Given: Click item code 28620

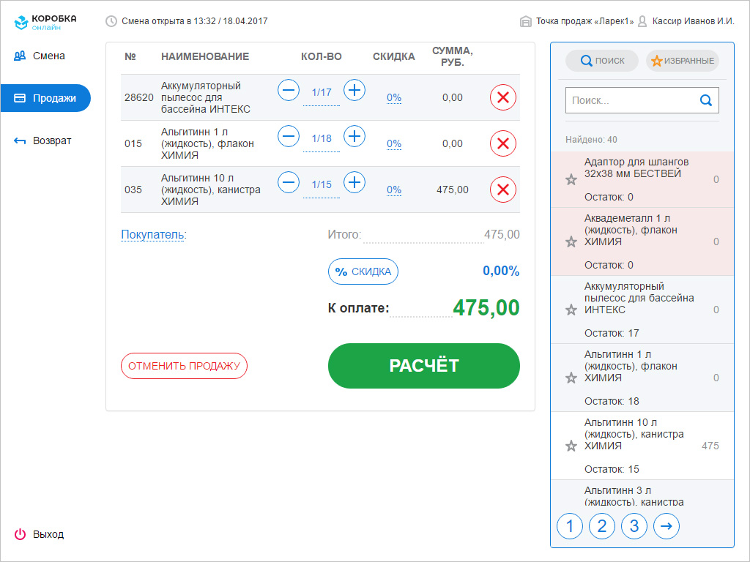Looking at the screenshot, I should point(138,97).
